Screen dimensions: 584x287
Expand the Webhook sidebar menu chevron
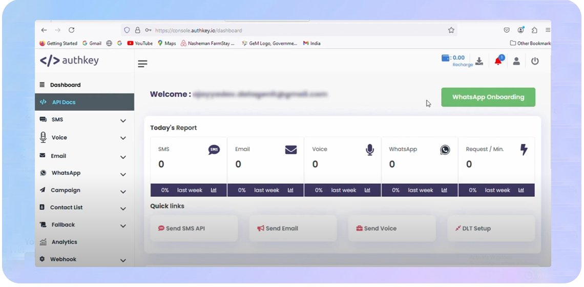tap(123, 260)
